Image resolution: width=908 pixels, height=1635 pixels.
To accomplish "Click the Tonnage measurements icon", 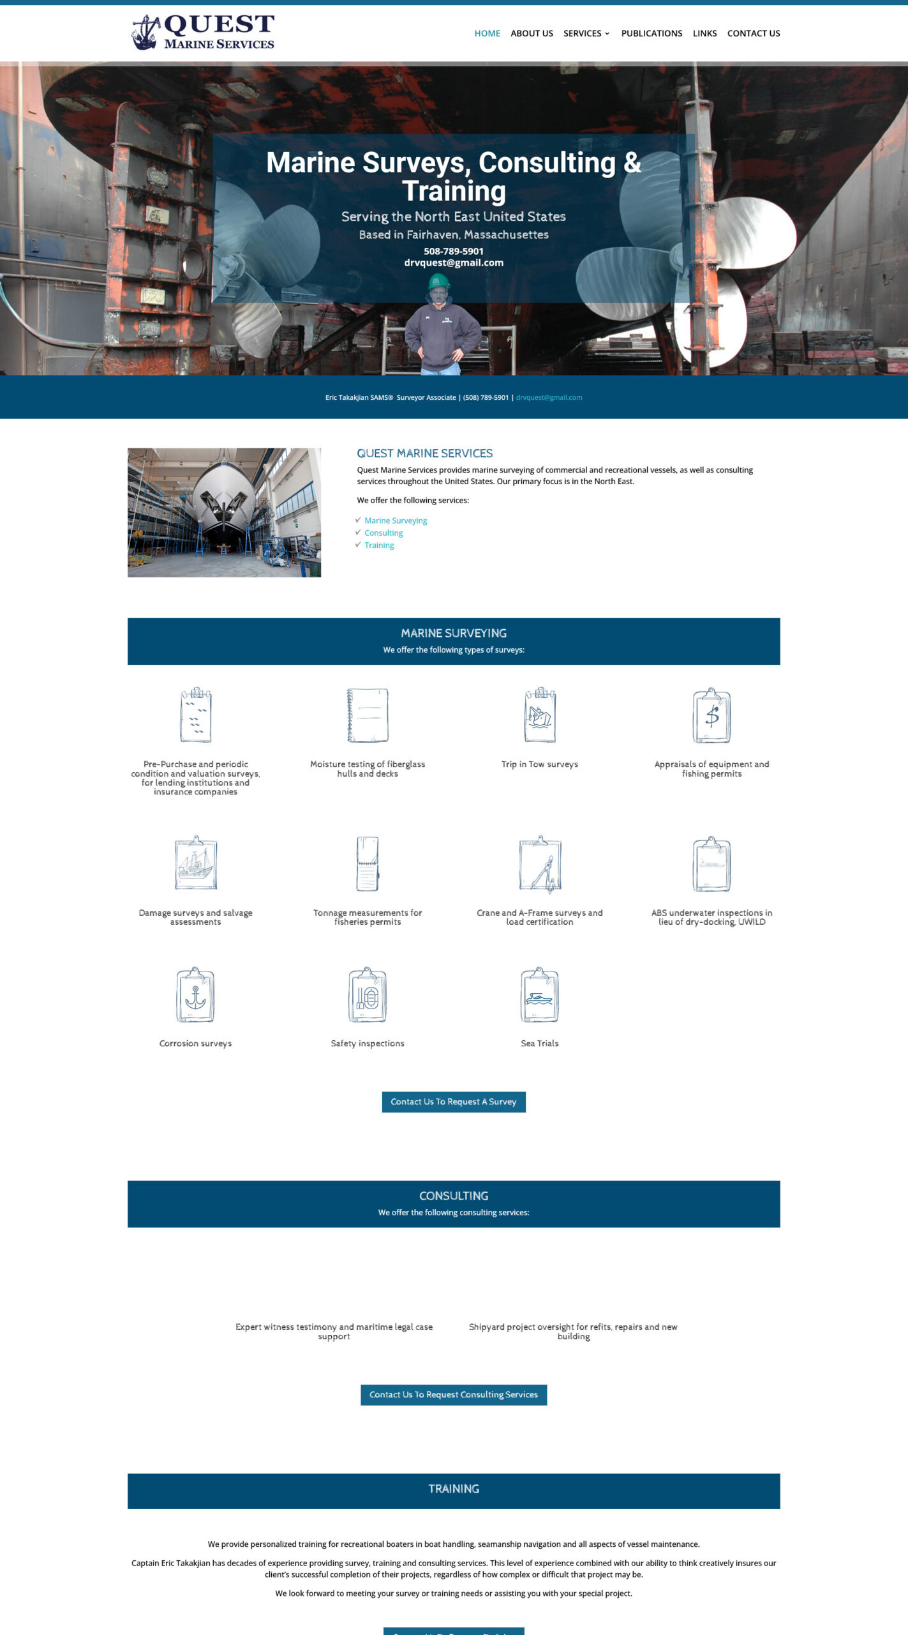I will point(368,863).
